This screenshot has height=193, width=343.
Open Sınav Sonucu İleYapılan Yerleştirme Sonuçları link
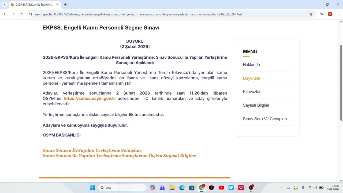92,150
